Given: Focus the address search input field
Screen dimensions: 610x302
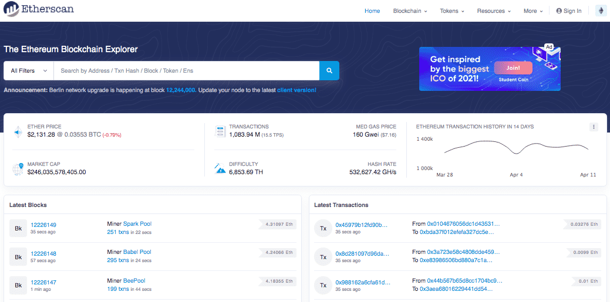Looking at the screenshot, I should click(186, 71).
